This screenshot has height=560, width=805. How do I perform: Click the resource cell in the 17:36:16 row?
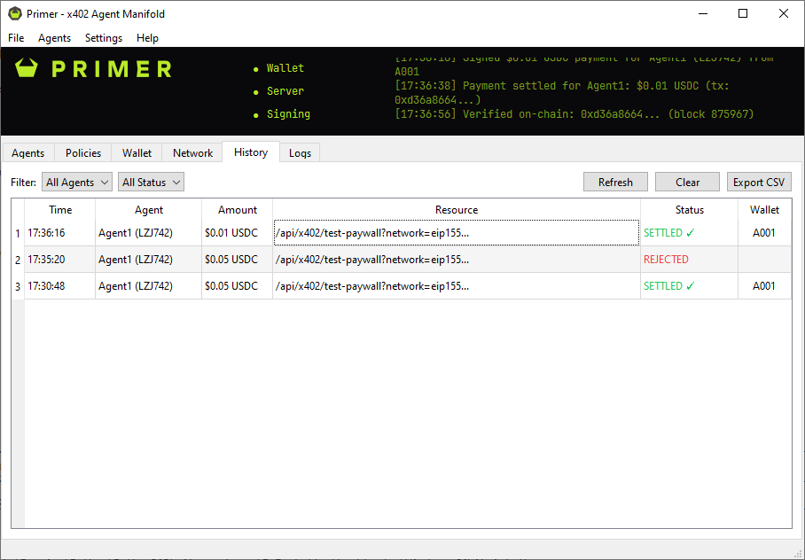pyautogui.click(x=457, y=233)
